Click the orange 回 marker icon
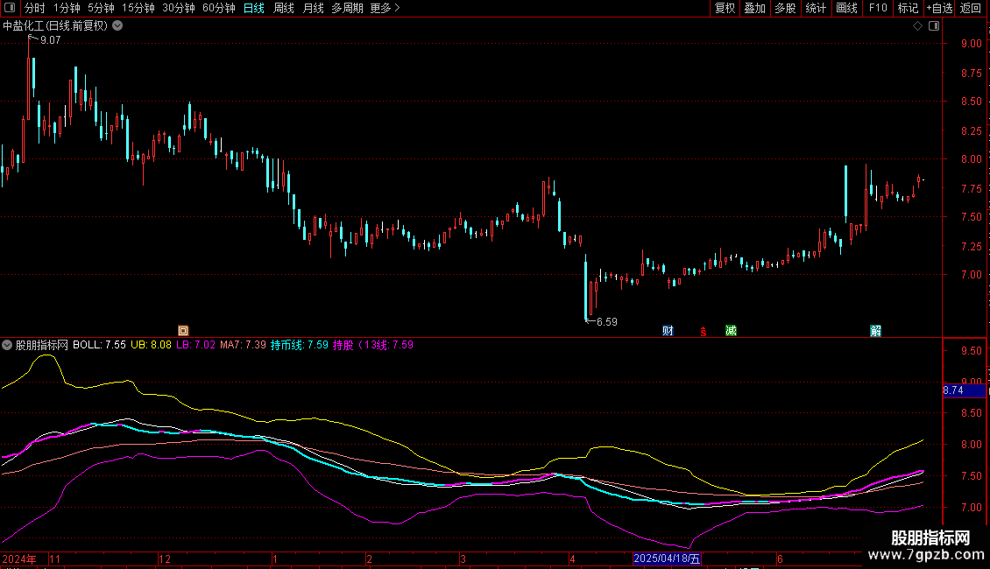990x569 pixels. click(x=183, y=331)
